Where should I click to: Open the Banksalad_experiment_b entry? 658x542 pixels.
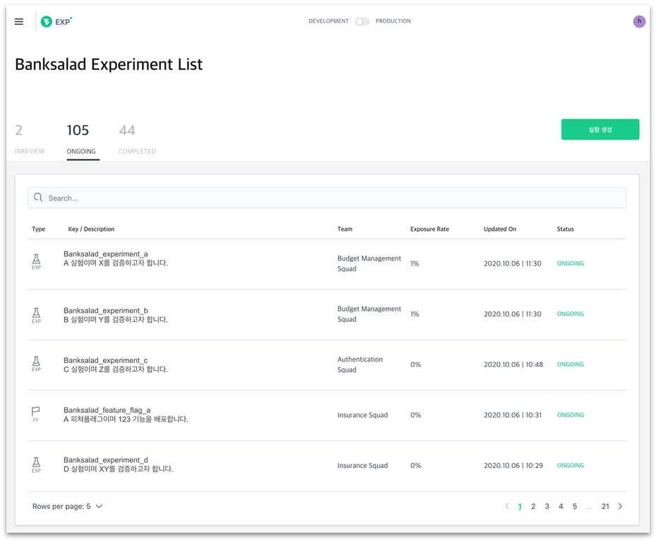pyautogui.click(x=106, y=311)
